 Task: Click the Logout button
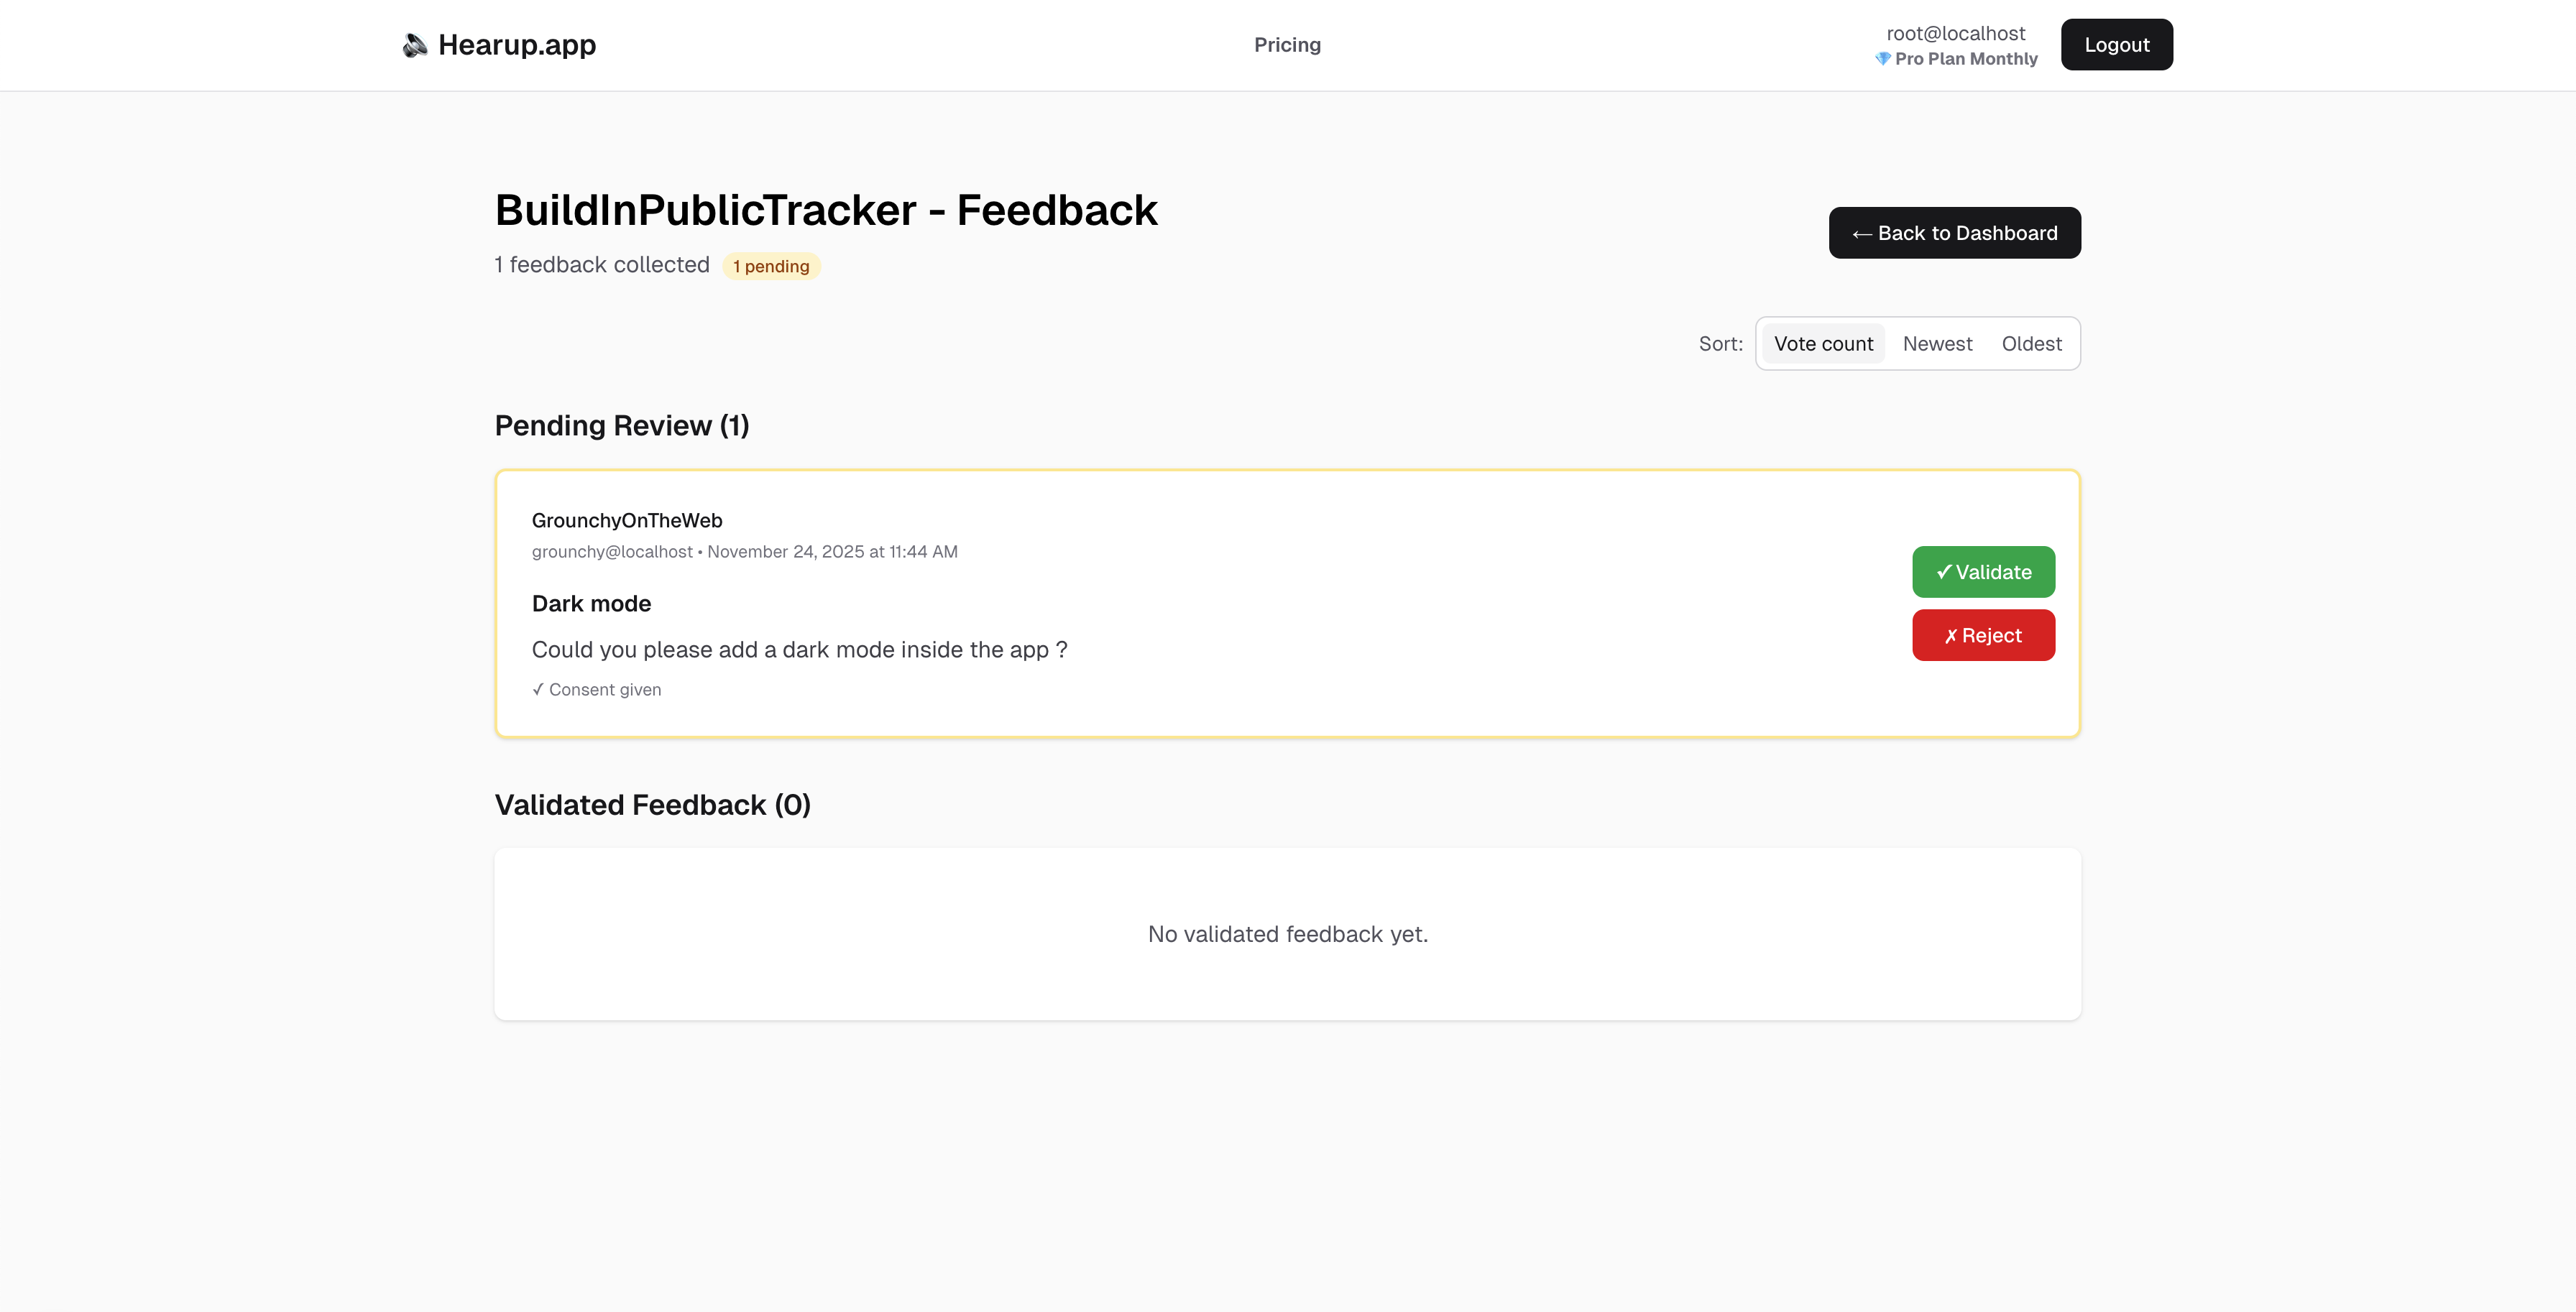2116,44
